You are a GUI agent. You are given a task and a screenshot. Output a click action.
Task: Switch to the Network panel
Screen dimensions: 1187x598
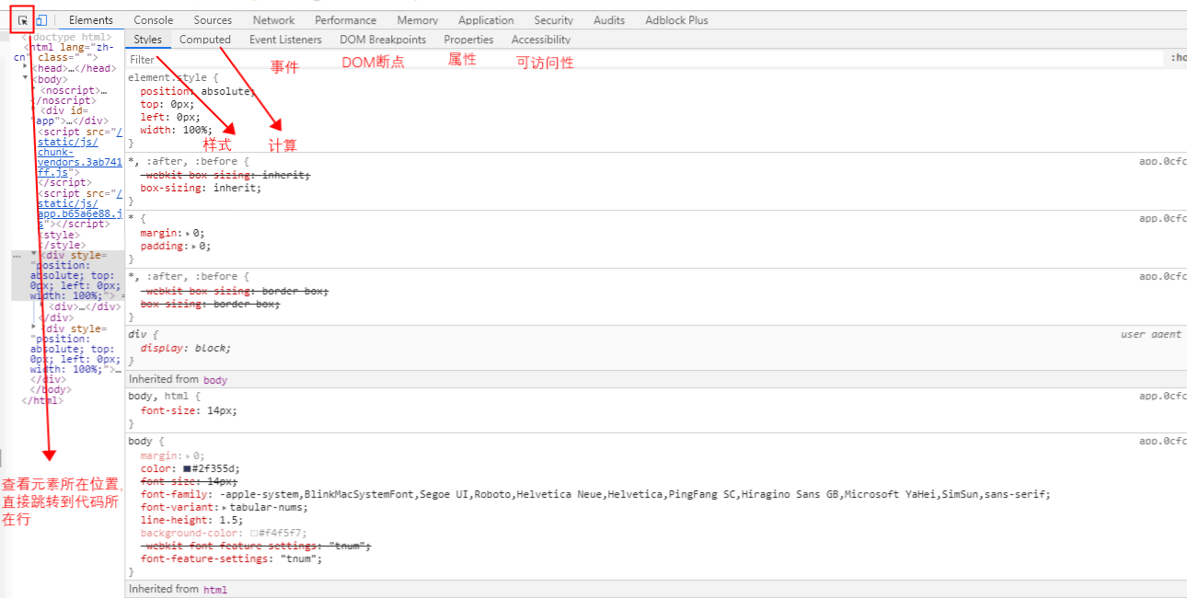[273, 20]
